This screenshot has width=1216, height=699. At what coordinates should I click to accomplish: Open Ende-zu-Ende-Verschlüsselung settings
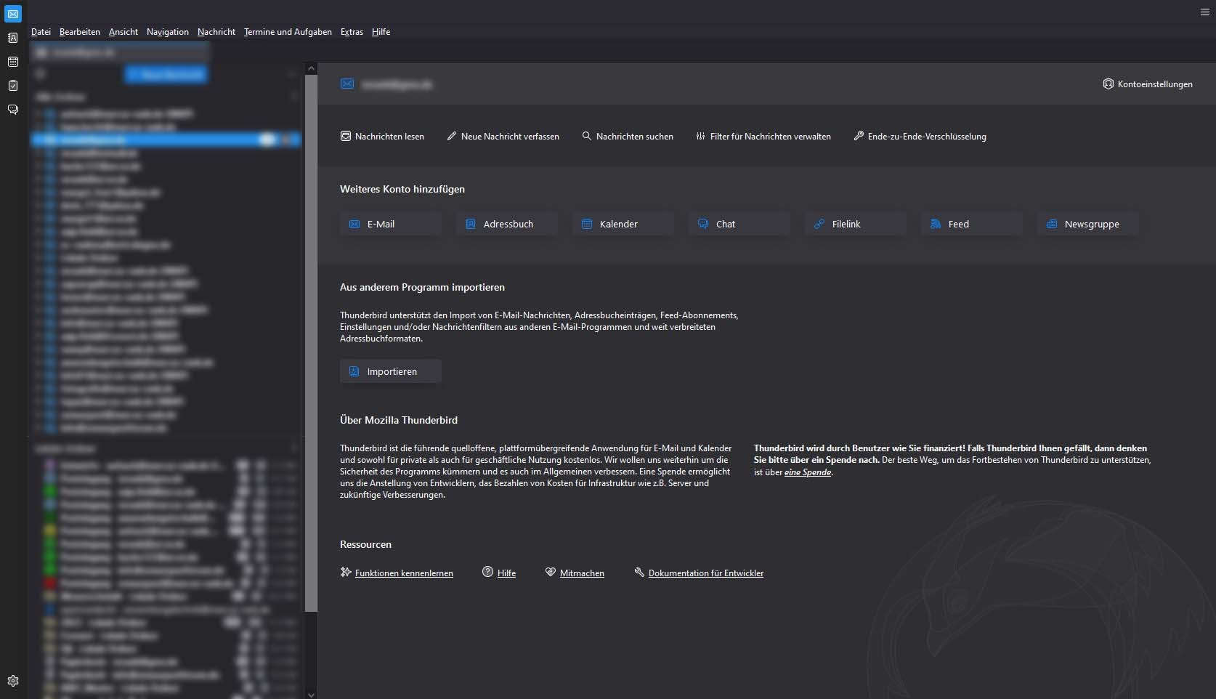click(x=920, y=137)
